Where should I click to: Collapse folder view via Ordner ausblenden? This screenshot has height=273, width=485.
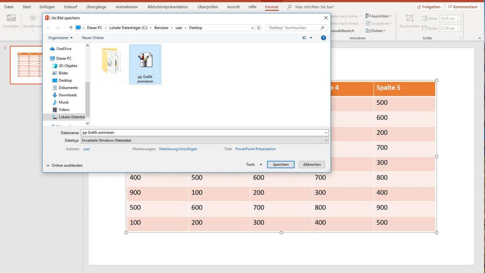65,165
